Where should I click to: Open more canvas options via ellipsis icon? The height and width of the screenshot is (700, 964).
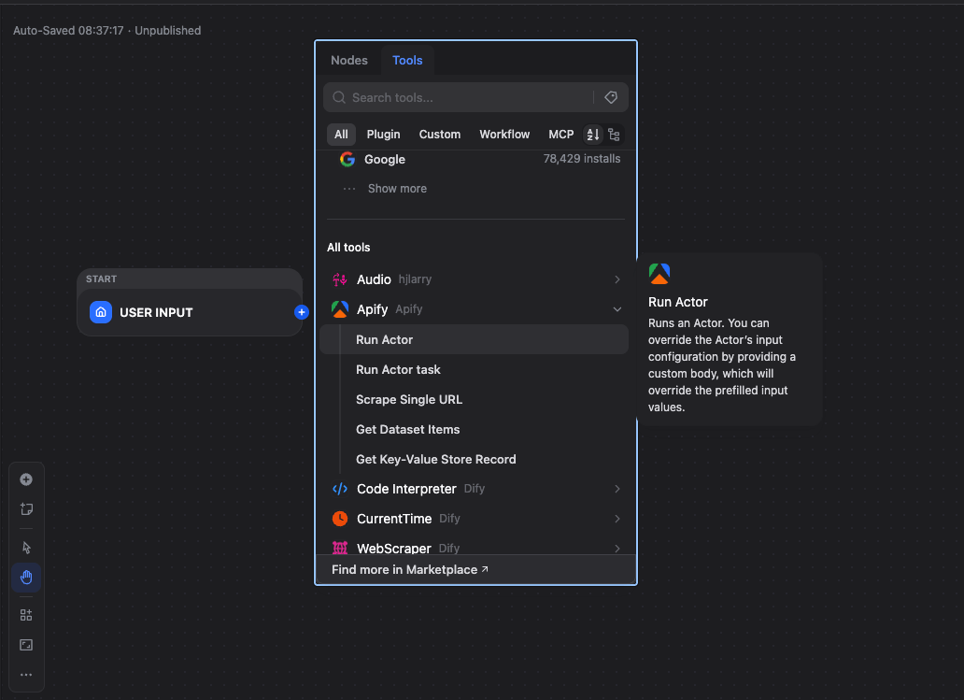coord(26,674)
